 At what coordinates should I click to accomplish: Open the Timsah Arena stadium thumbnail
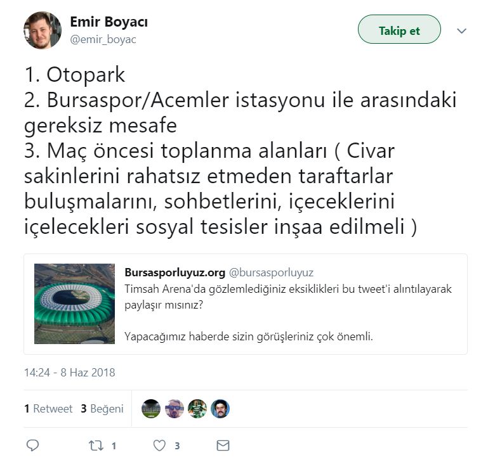point(74,304)
